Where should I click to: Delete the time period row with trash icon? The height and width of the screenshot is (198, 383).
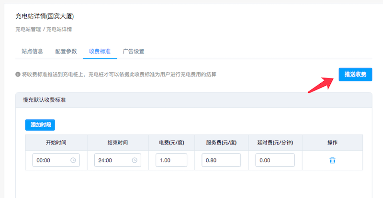(332, 161)
